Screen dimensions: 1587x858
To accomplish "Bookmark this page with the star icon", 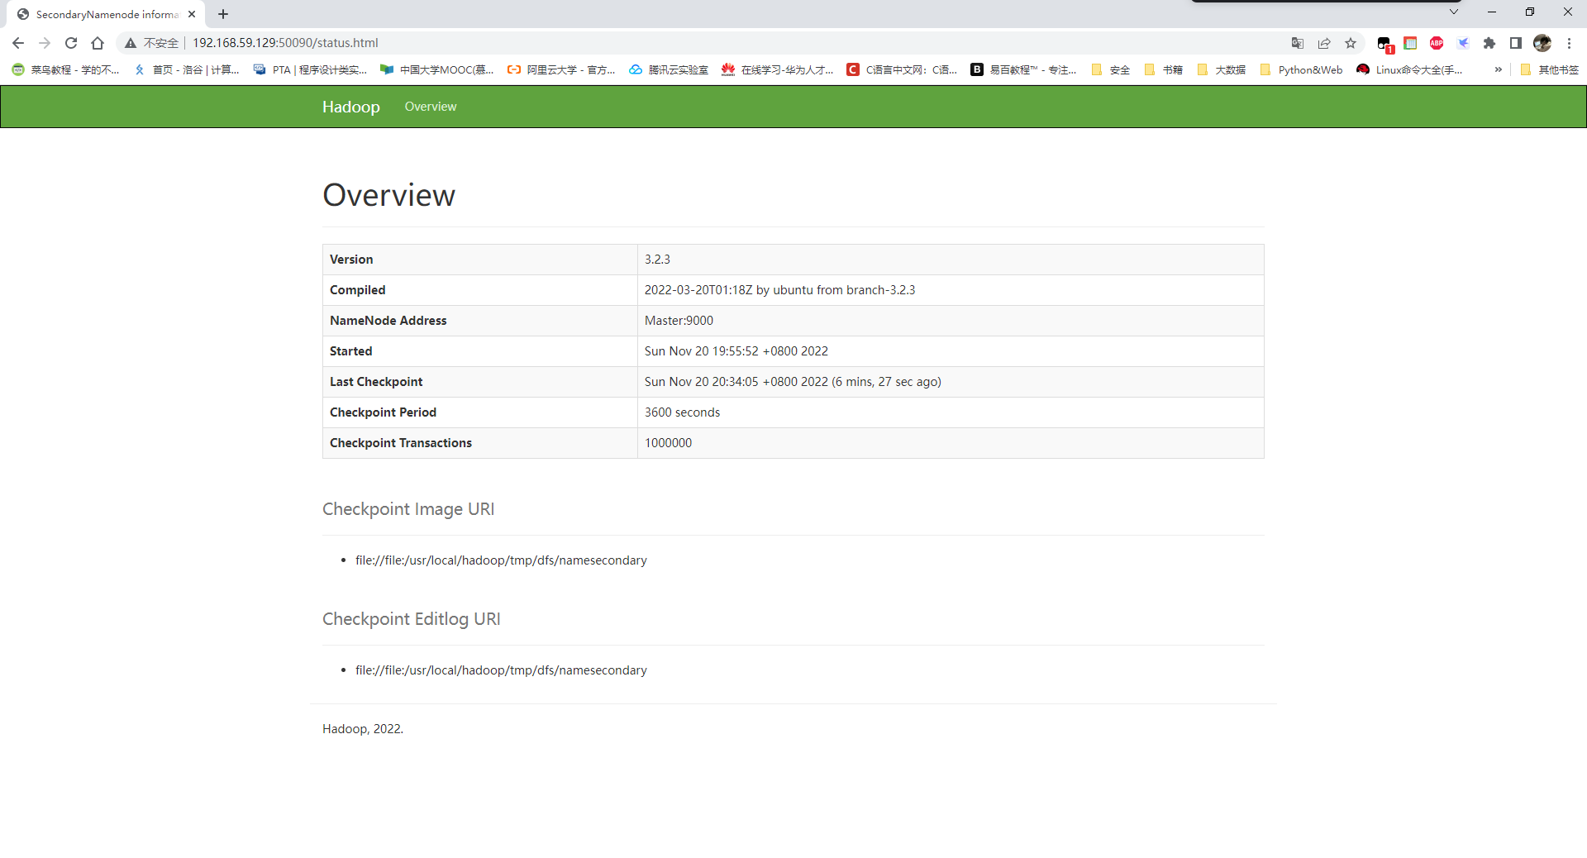I will click(x=1351, y=43).
